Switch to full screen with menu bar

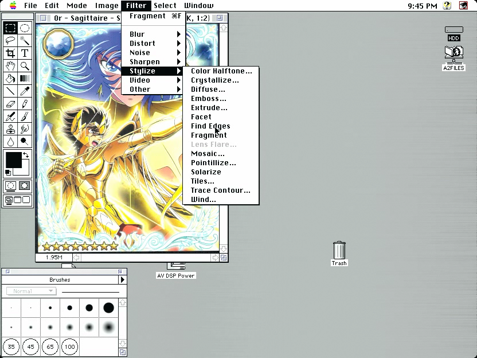tap(18, 200)
